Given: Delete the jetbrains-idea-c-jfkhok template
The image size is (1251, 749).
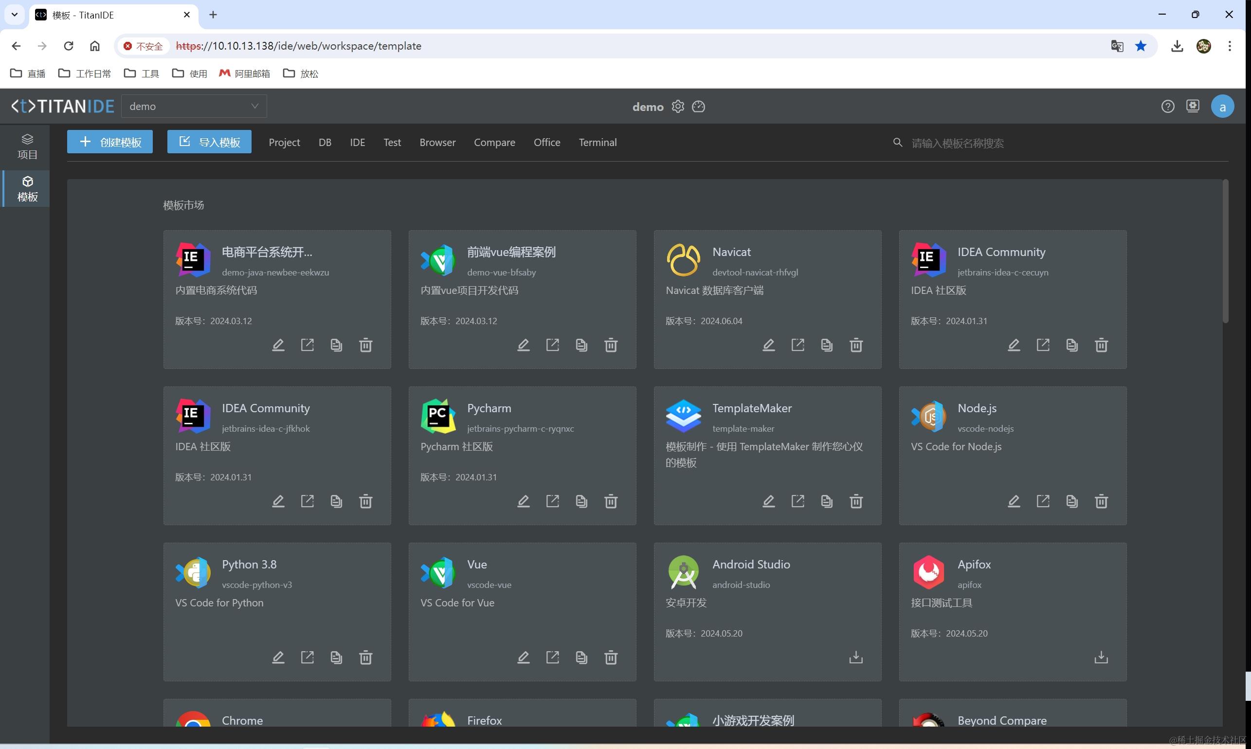Looking at the screenshot, I should tap(366, 501).
